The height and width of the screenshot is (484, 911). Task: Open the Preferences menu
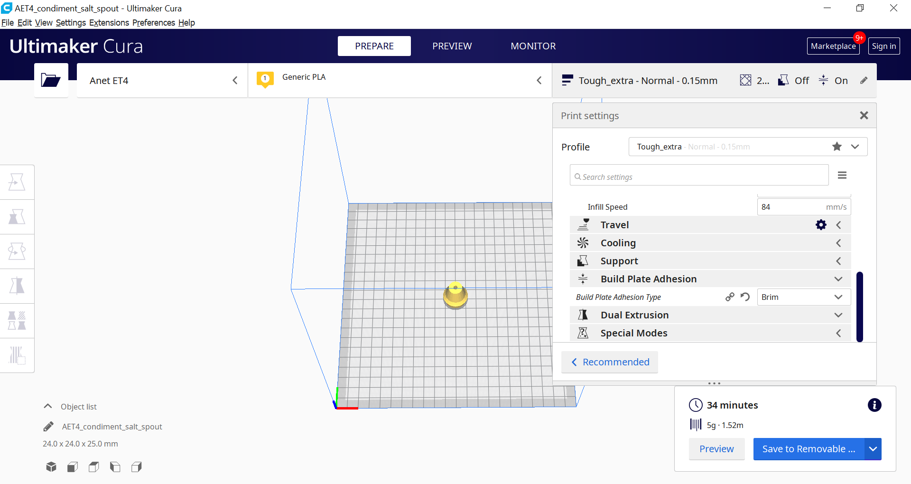154,23
